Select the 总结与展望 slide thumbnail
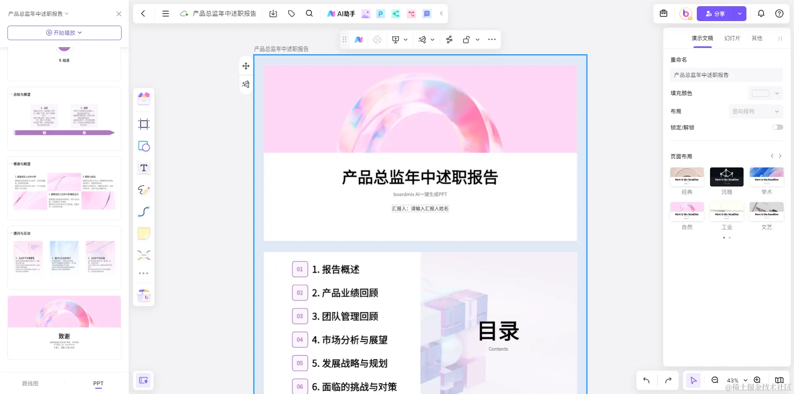The height and width of the screenshot is (394, 794). coord(64,119)
